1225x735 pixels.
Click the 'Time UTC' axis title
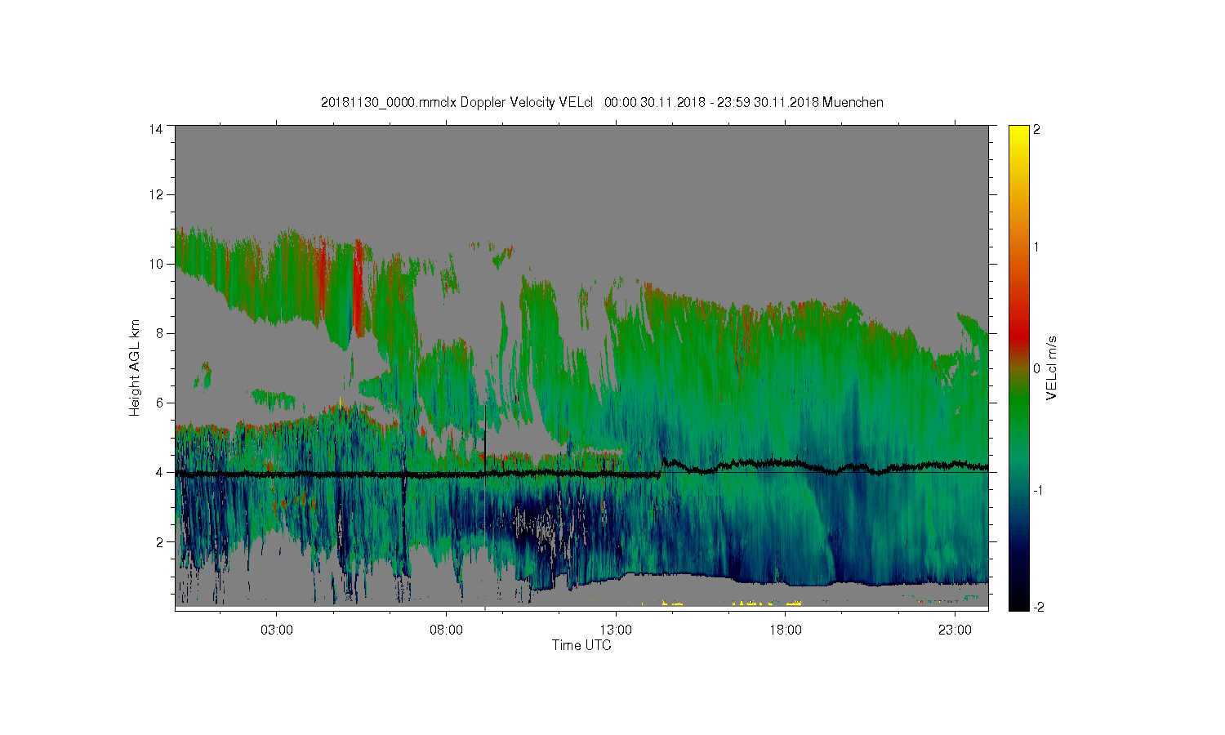(581, 645)
